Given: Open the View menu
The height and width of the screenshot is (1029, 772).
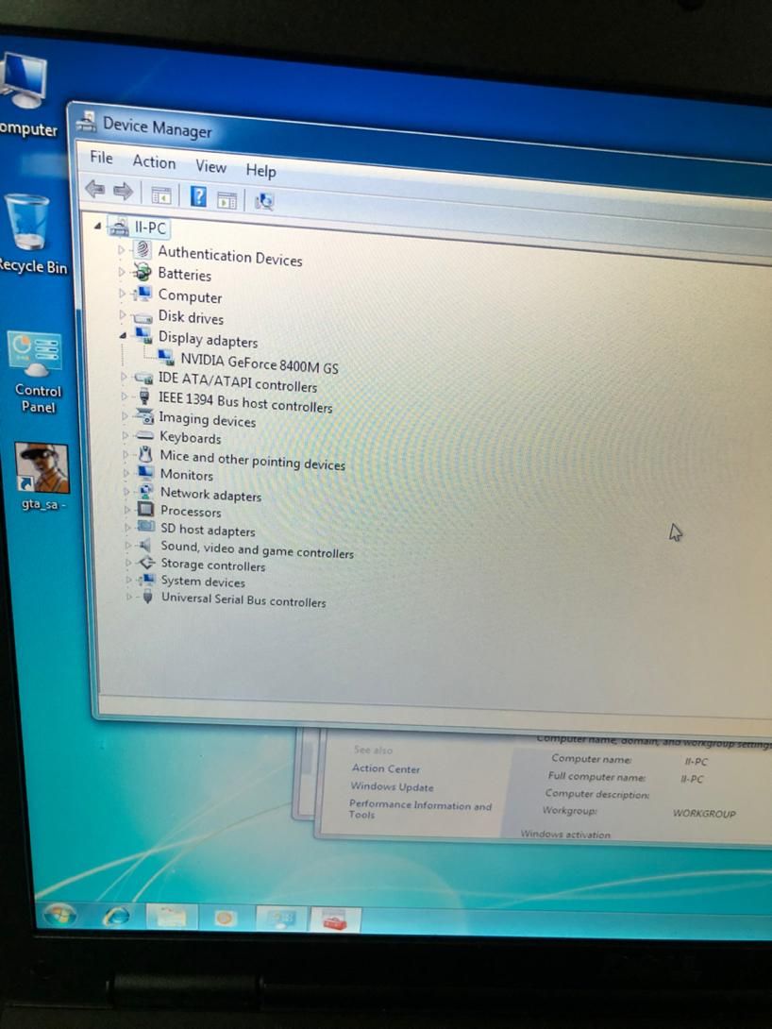Looking at the screenshot, I should (x=210, y=167).
